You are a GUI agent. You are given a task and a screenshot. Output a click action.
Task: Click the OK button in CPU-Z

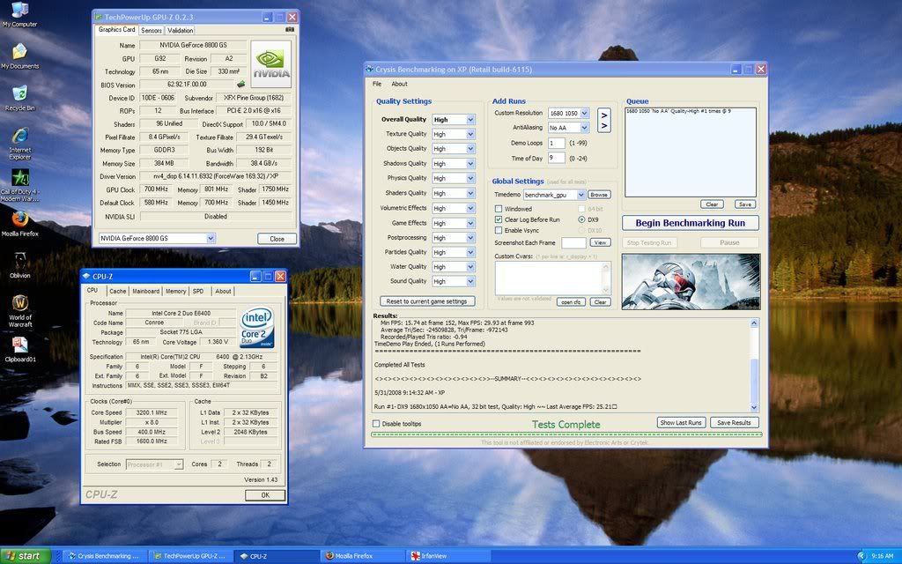tap(265, 495)
